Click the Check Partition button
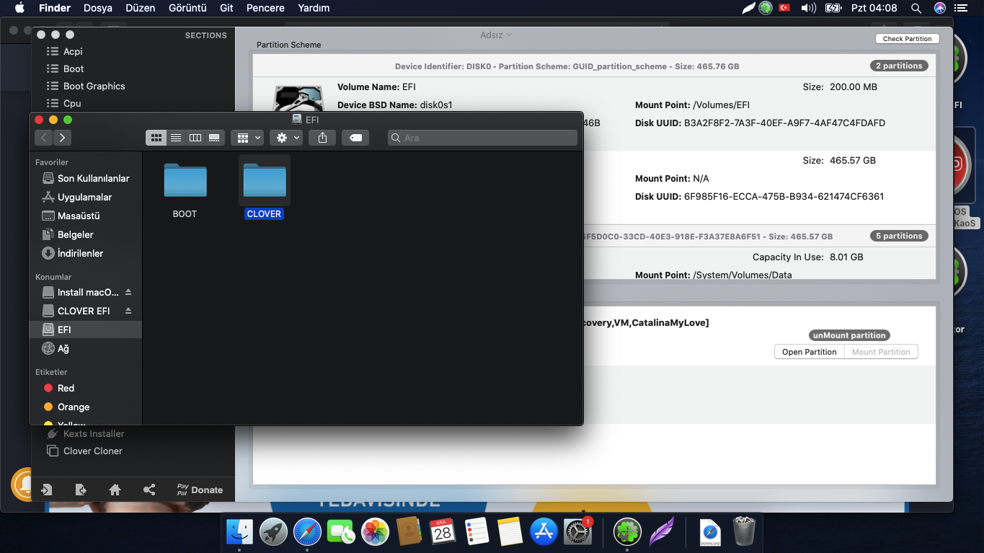 907,39
